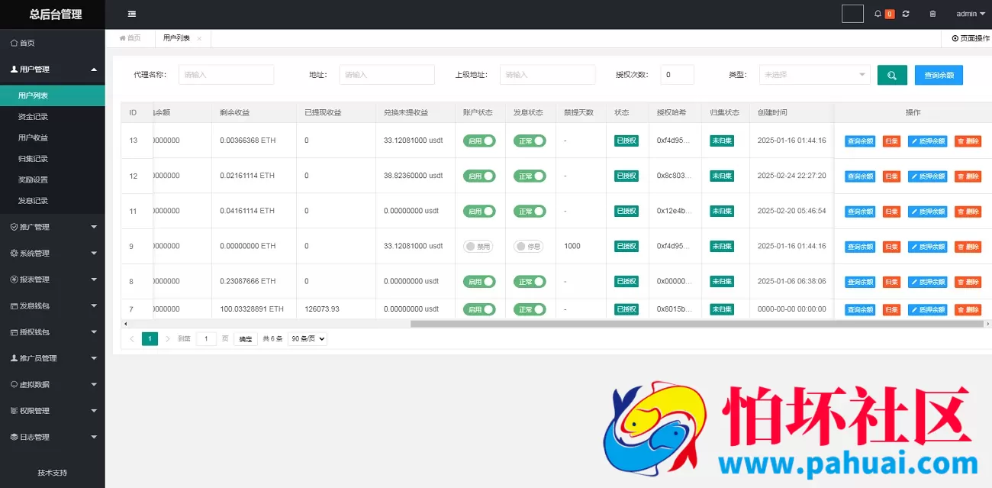Open 发息记录 in the sidebar
The image size is (992, 488).
tap(53, 201)
